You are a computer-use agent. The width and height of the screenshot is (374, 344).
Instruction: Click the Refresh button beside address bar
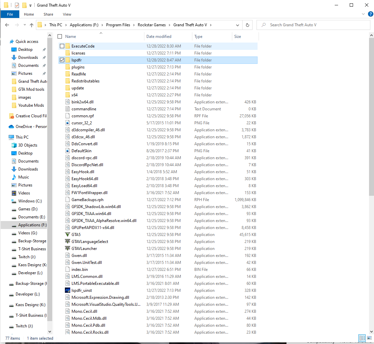click(x=247, y=25)
